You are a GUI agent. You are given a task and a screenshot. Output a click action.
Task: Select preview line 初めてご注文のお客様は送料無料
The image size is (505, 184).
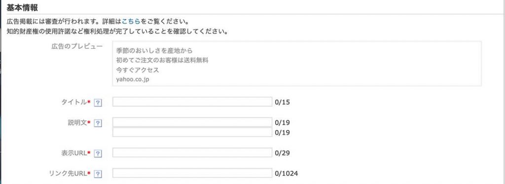tap(162, 60)
